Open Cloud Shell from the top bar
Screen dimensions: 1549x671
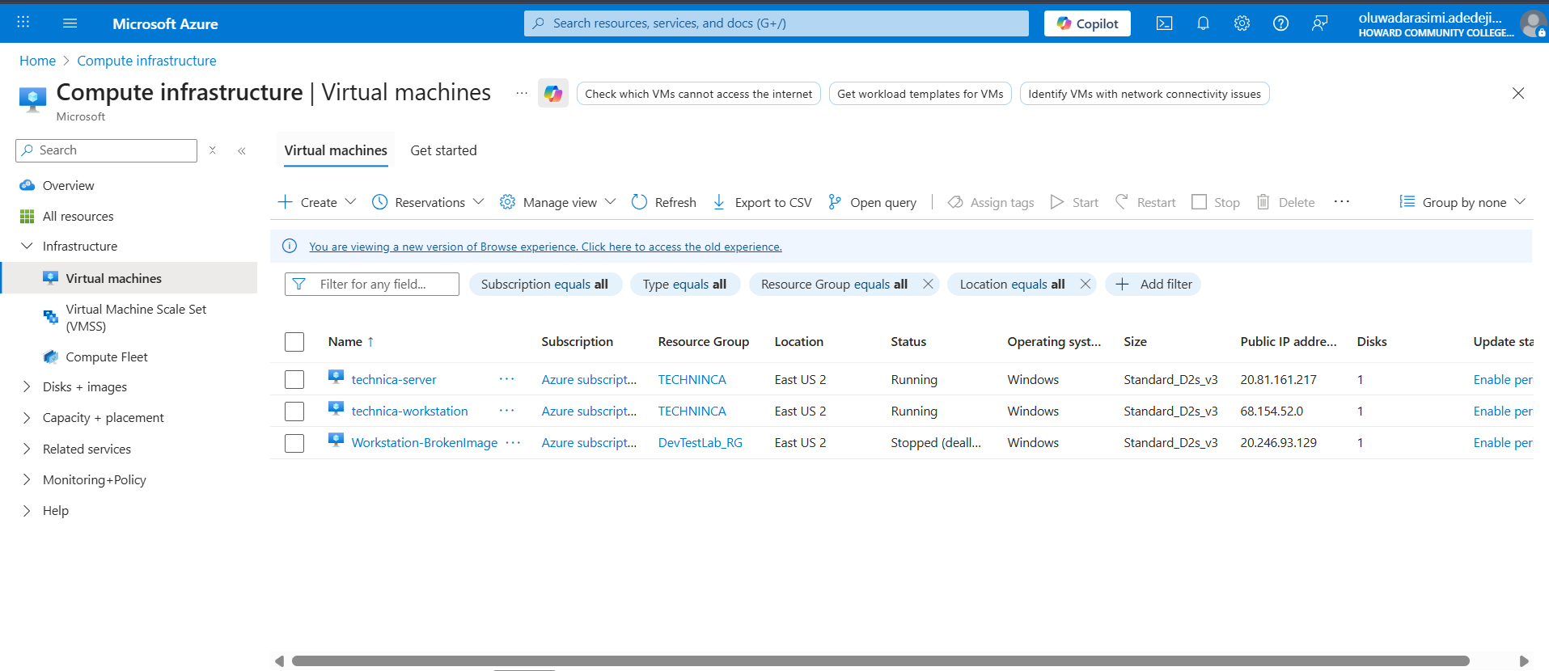pyautogui.click(x=1164, y=23)
